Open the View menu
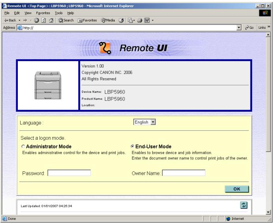Screen dimensions: 273x223 pyautogui.click(x=28, y=13)
